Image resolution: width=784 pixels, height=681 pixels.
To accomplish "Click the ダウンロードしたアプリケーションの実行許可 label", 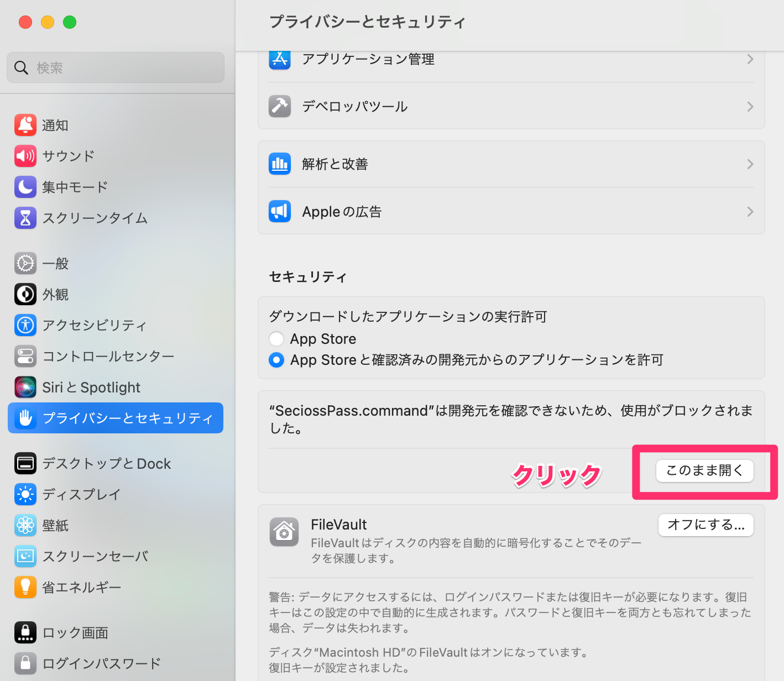I will pos(408,317).
